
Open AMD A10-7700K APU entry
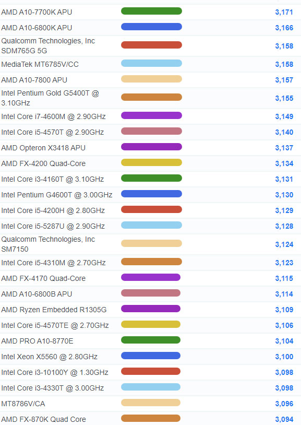pyautogui.click(x=37, y=12)
